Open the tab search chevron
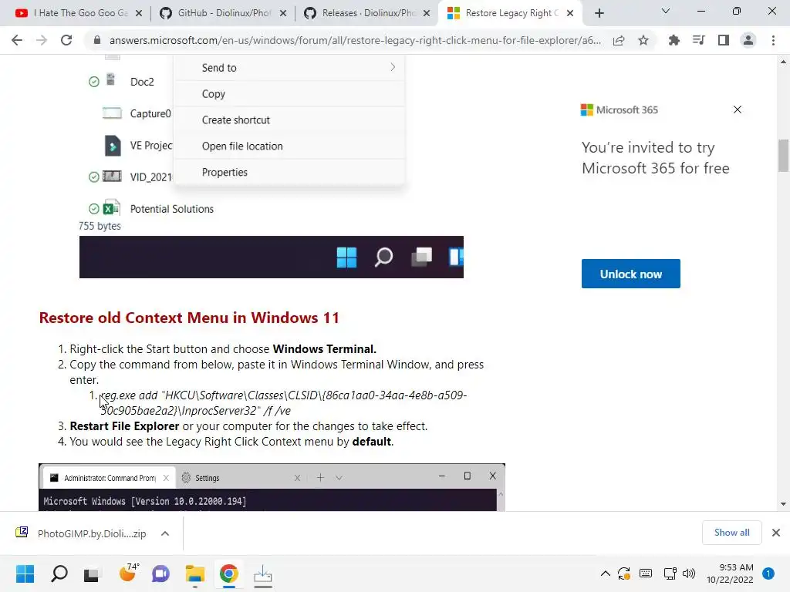The width and height of the screenshot is (790, 592). coord(666,11)
